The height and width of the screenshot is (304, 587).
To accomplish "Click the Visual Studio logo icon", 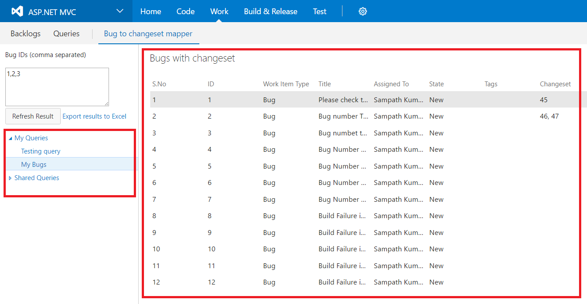I will pyautogui.click(x=17, y=11).
